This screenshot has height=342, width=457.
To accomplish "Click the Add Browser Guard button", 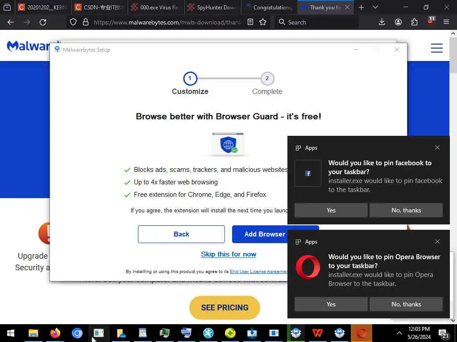I will coord(260,234).
